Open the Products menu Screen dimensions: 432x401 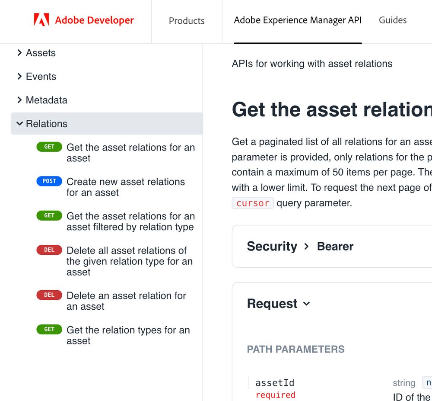click(187, 20)
